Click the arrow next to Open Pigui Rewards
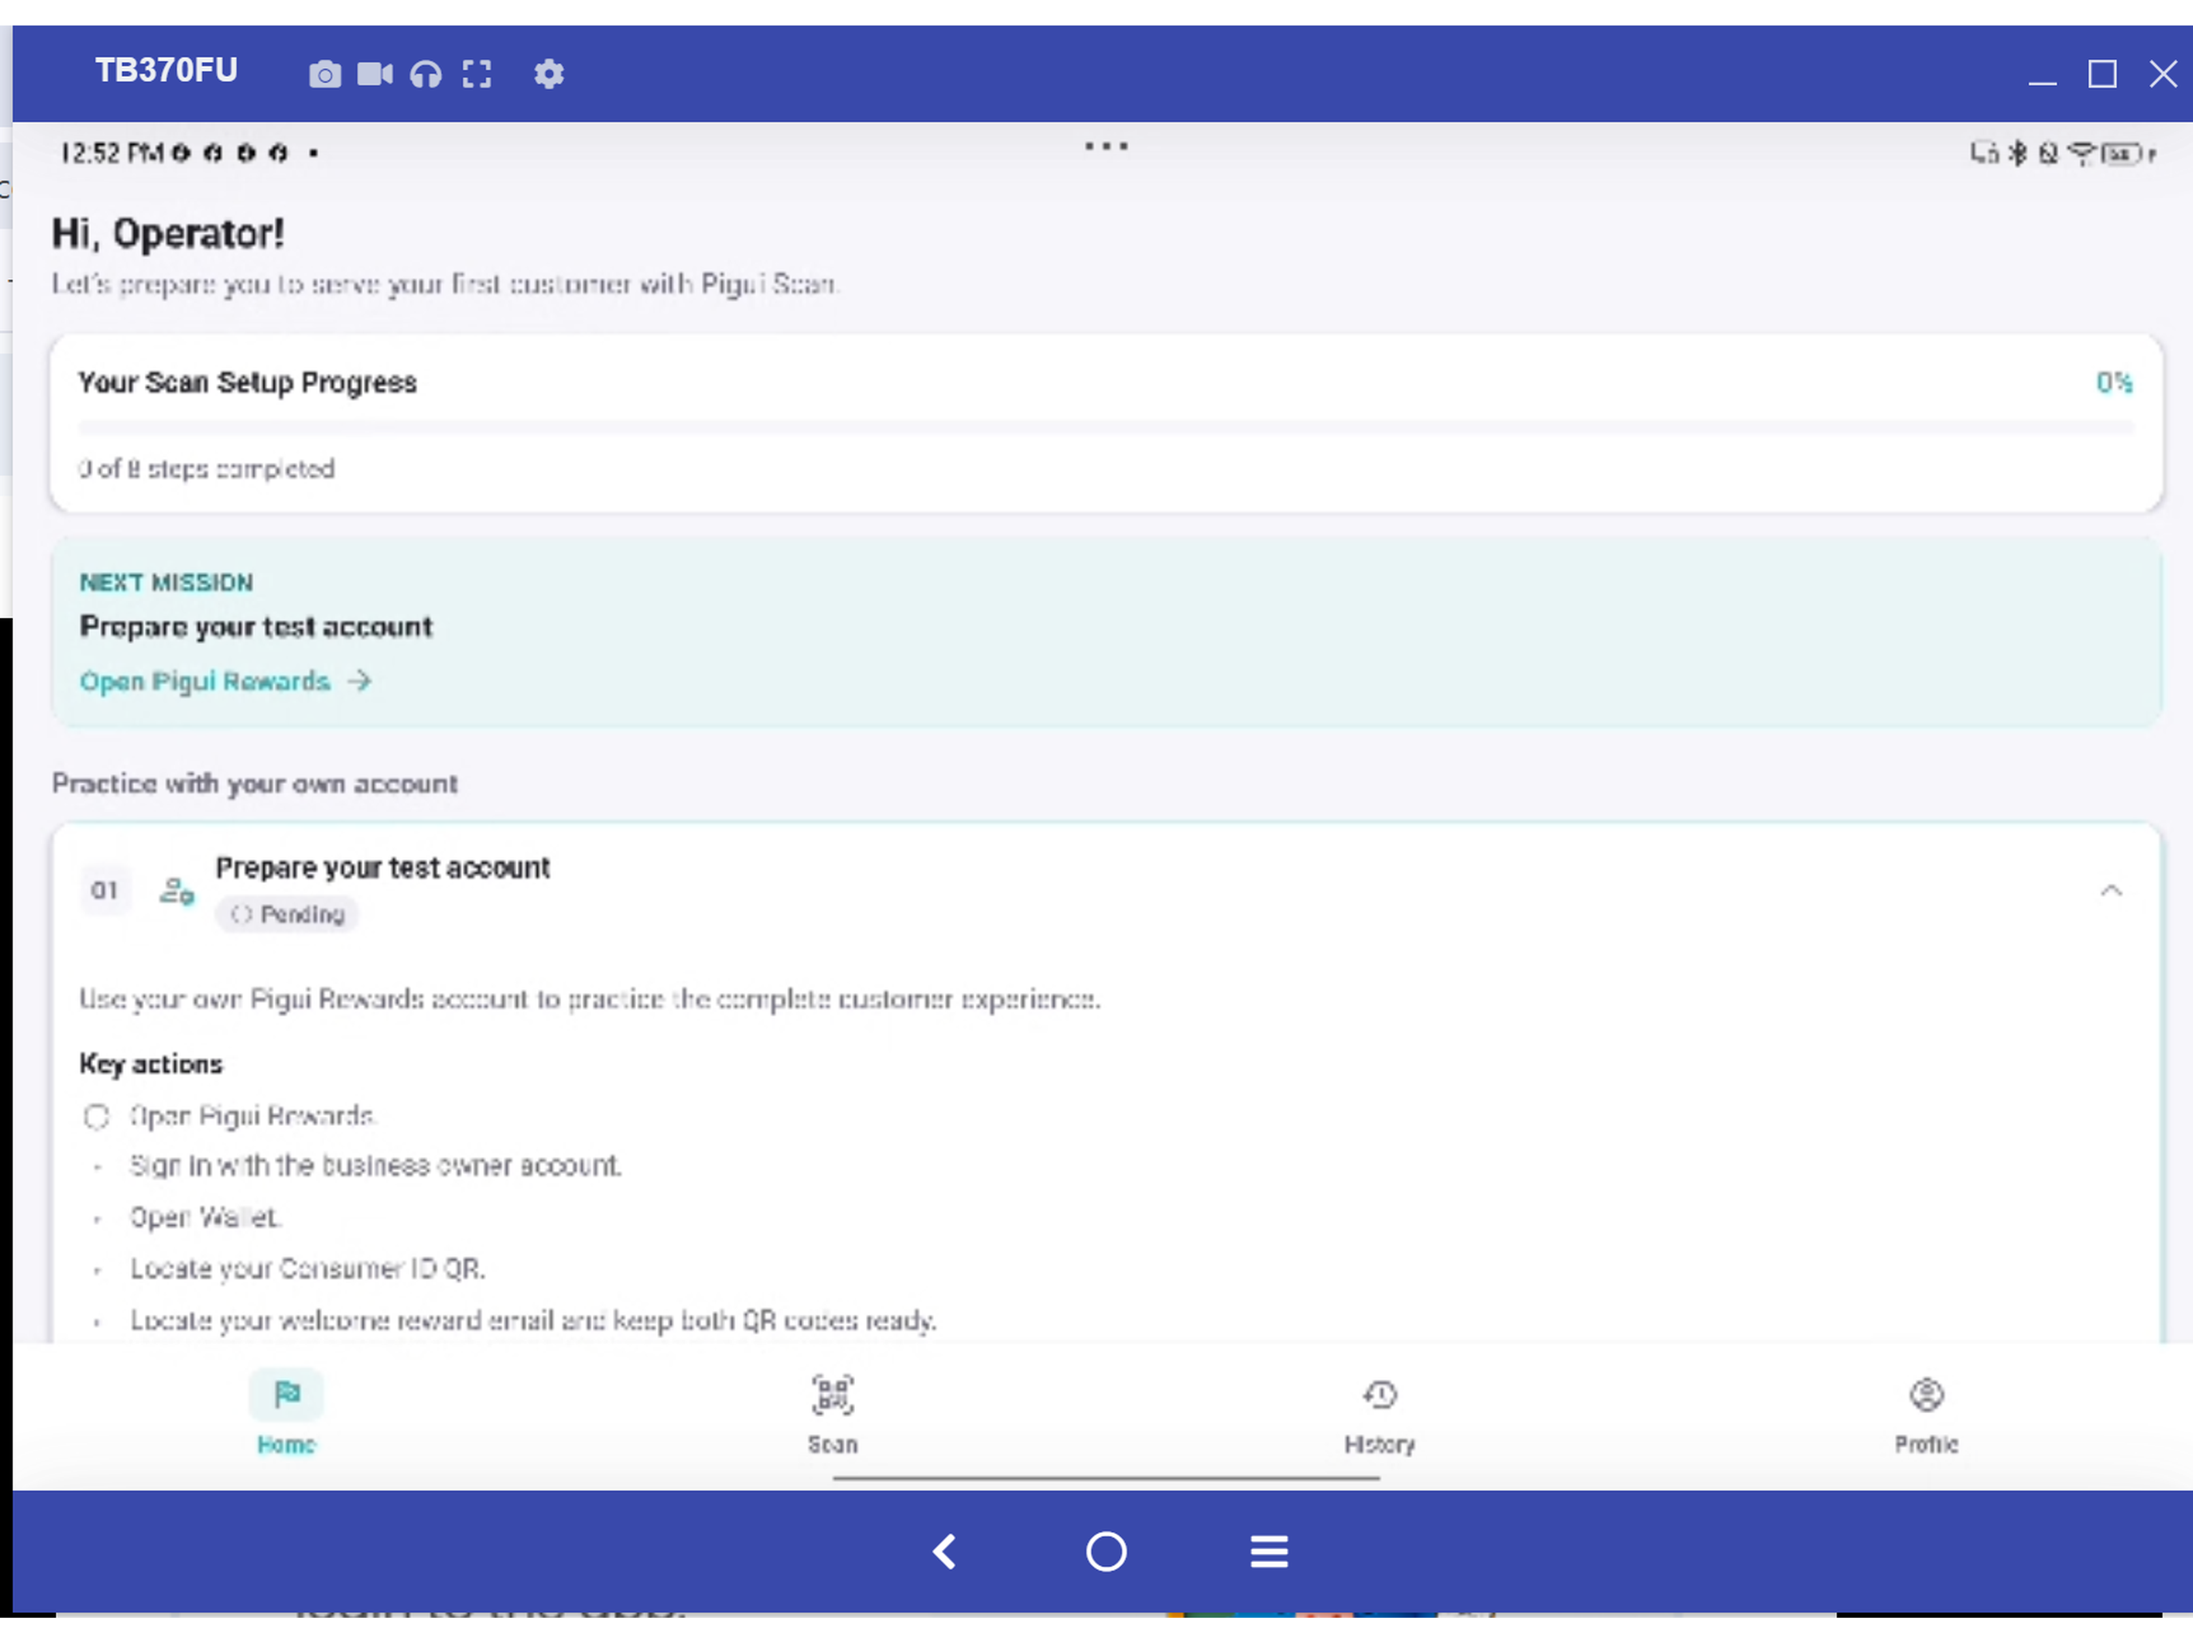 pos(360,681)
